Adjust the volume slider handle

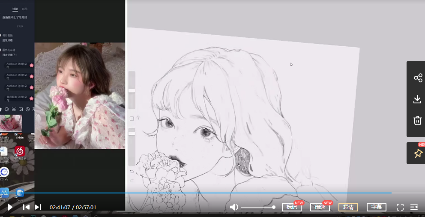(x=274, y=207)
